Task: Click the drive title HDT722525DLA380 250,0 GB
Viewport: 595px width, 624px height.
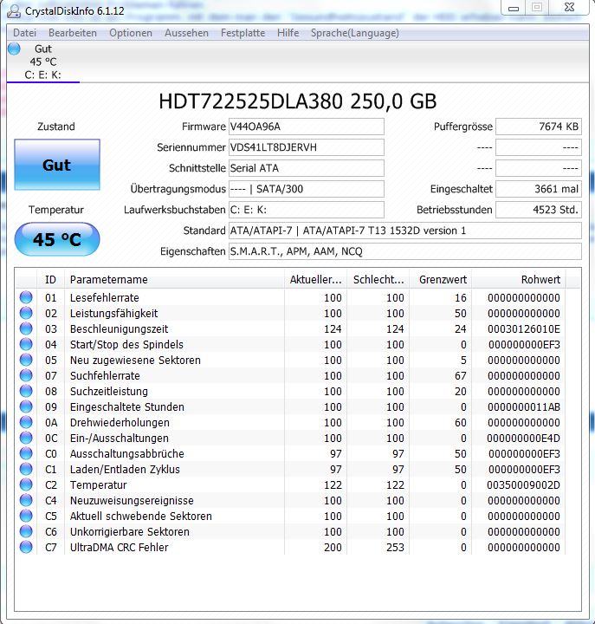Action: (298, 101)
